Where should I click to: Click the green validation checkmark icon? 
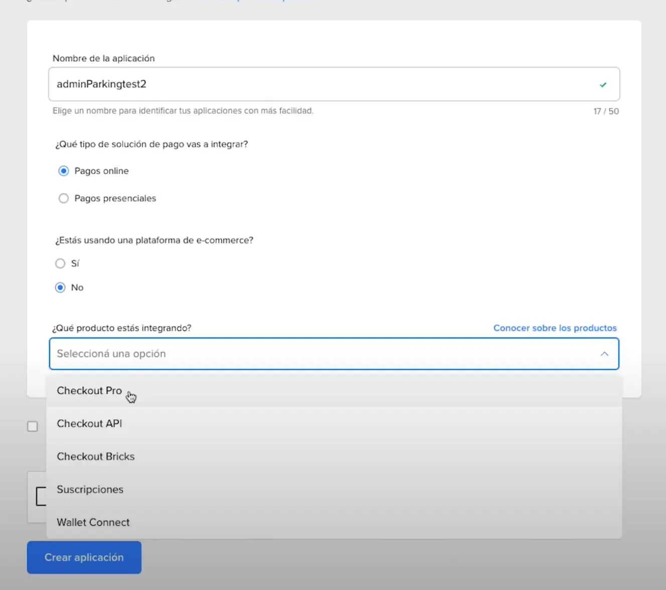pos(603,85)
